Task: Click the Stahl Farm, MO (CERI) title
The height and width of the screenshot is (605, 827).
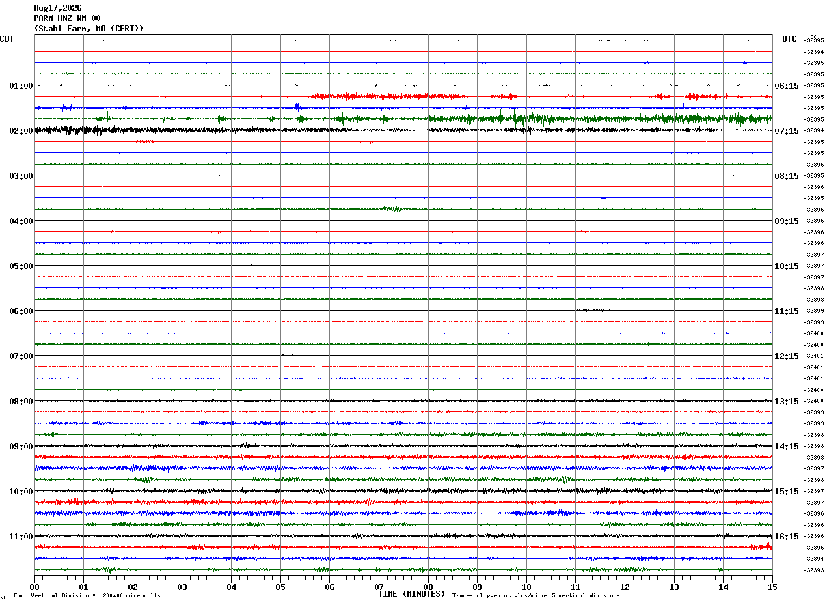Action: [x=89, y=29]
